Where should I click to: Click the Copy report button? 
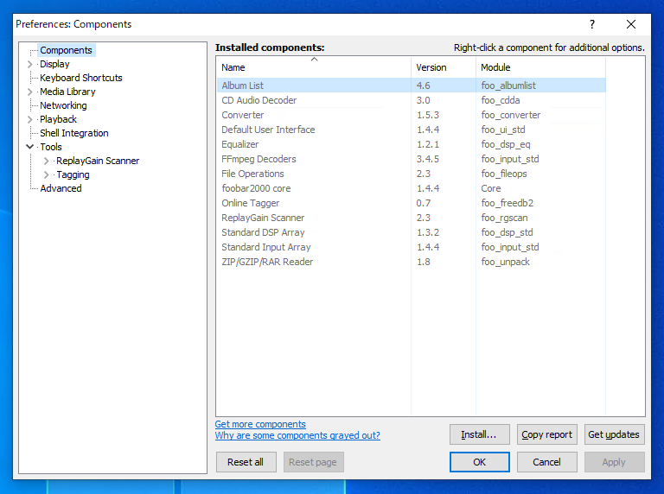tap(546, 434)
